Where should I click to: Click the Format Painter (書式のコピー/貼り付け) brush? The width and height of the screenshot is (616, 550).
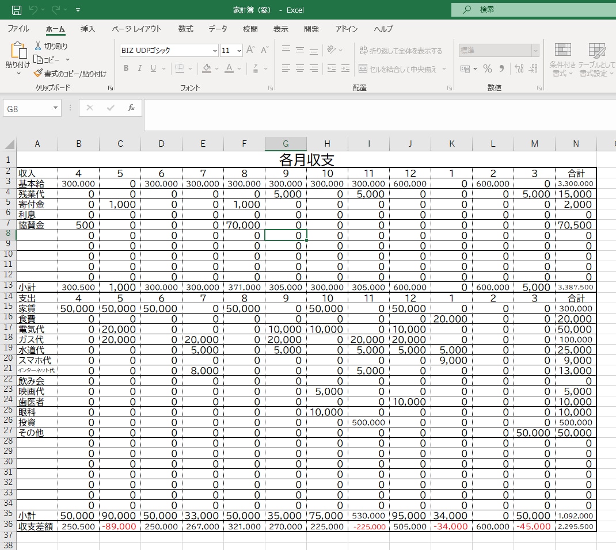tap(38, 74)
